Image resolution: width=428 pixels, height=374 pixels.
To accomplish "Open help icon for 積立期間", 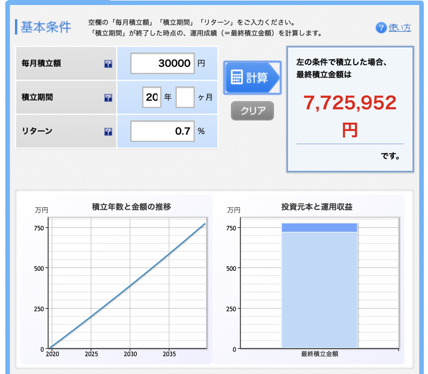I will coord(108,98).
